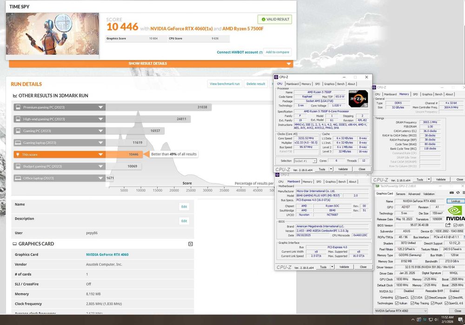Expand Show Result Details orange bar

[x=151, y=64]
